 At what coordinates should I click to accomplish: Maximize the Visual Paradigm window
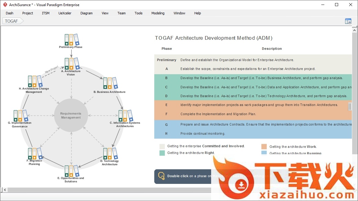click(x=337, y=5)
